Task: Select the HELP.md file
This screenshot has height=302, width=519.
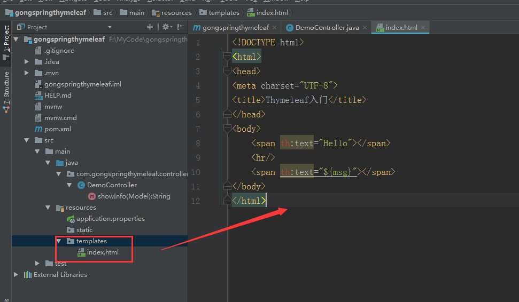Action: tap(53, 96)
